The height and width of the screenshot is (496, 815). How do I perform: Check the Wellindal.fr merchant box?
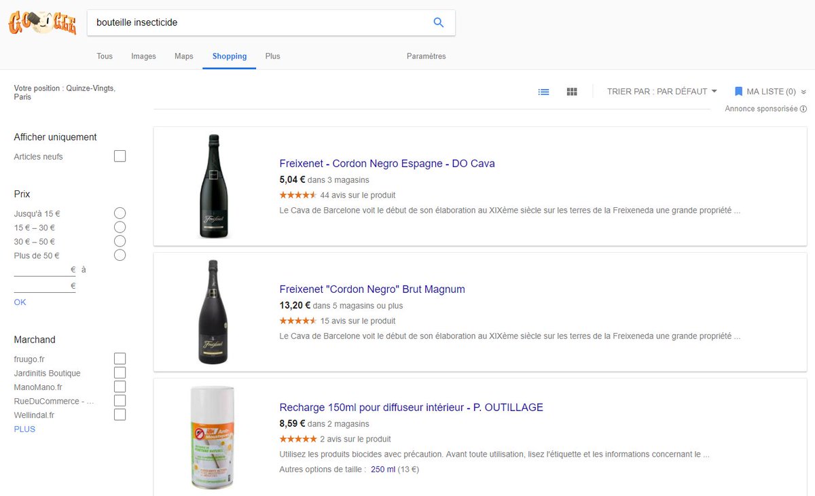tap(120, 414)
